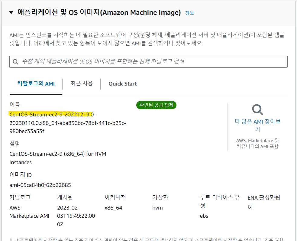Click the ebs root device type value
This screenshot has width=297, height=241.
coord(204,216)
